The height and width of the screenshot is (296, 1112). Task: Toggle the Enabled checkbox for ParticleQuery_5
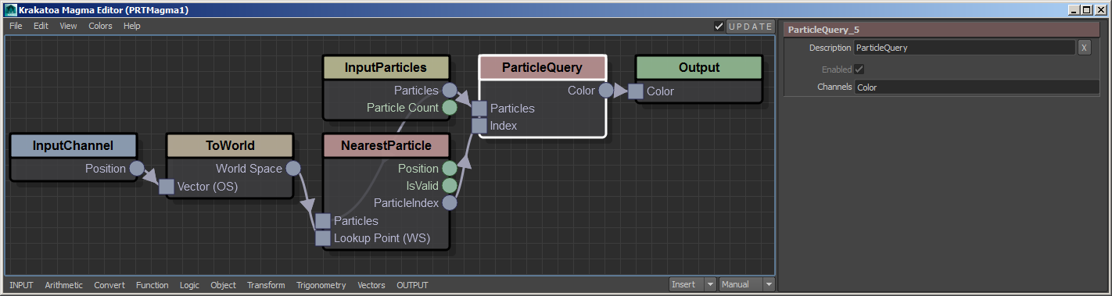pos(859,70)
